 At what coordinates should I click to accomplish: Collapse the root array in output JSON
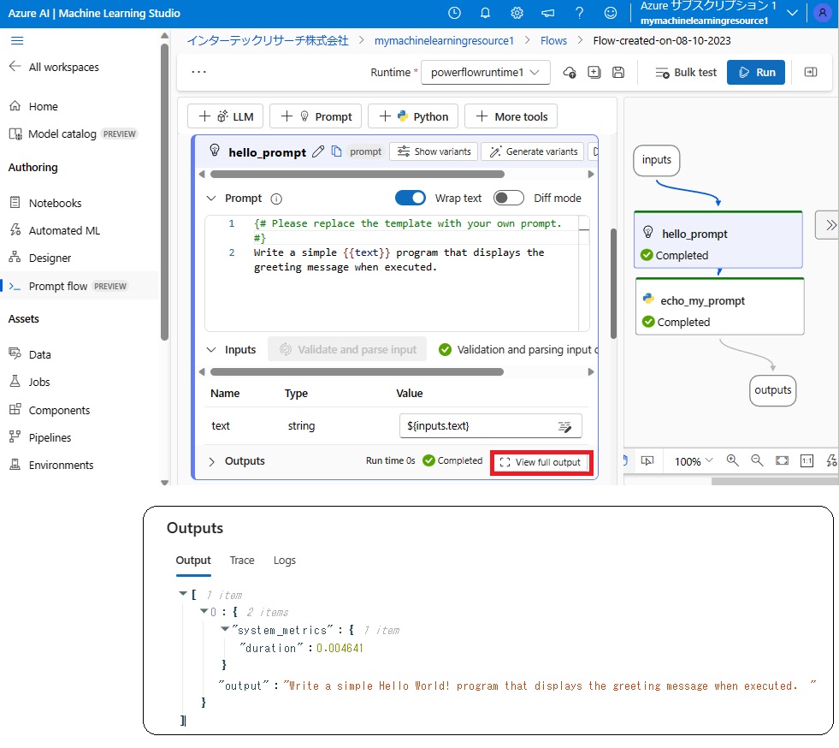click(183, 594)
